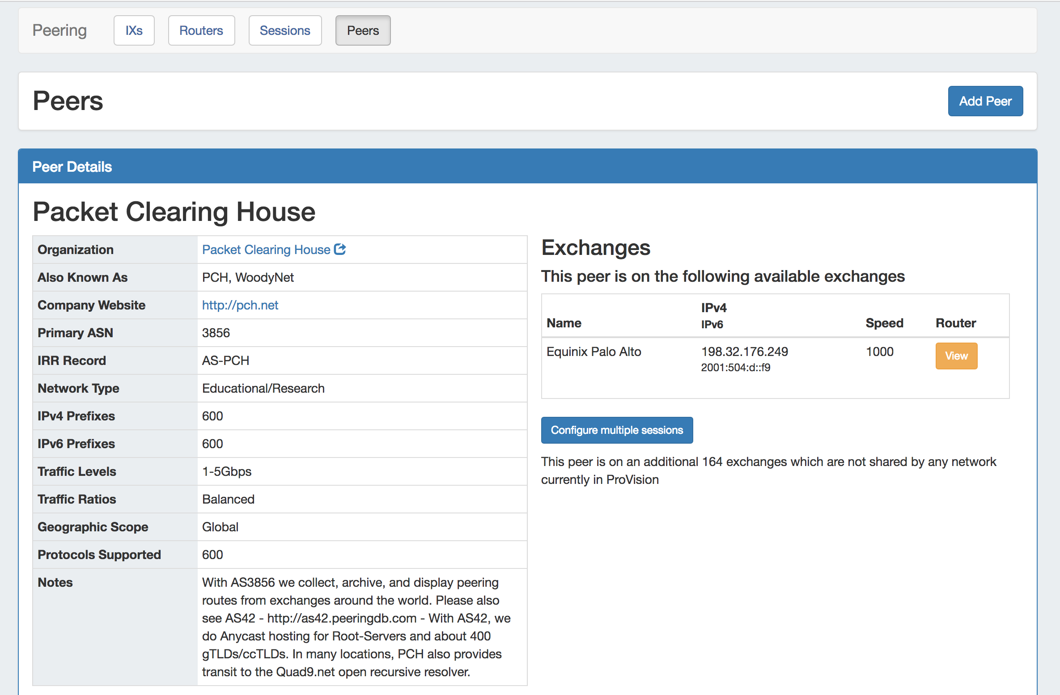Open the Packet Clearing House organization link
This screenshot has height=695, width=1060.
[266, 250]
